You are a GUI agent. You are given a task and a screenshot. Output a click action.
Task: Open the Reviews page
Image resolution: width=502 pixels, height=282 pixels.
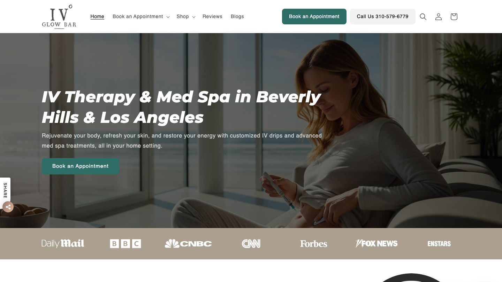(x=212, y=16)
